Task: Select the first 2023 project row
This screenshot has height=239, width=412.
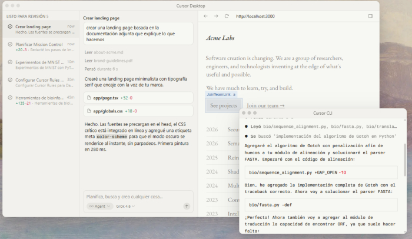Action: pyautogui.click(x=222, y=200)
